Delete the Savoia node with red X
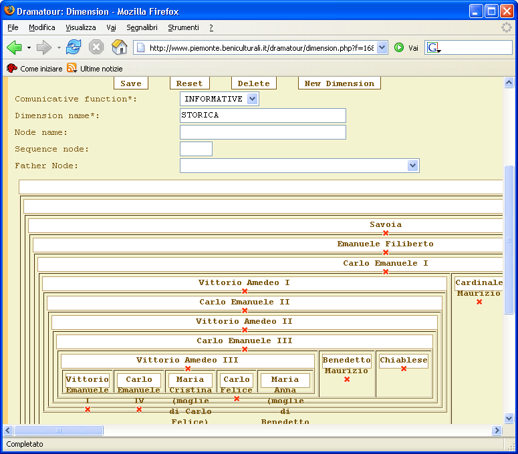This screenshot has width=518, height=454. pyautogui.click(x=386, y=233)
